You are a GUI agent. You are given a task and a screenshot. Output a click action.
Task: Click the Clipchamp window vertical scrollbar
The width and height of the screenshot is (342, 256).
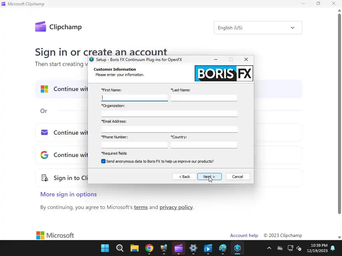coord(339,114)
